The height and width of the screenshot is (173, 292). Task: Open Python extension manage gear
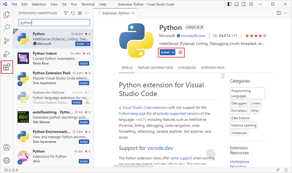pos(180,52)
